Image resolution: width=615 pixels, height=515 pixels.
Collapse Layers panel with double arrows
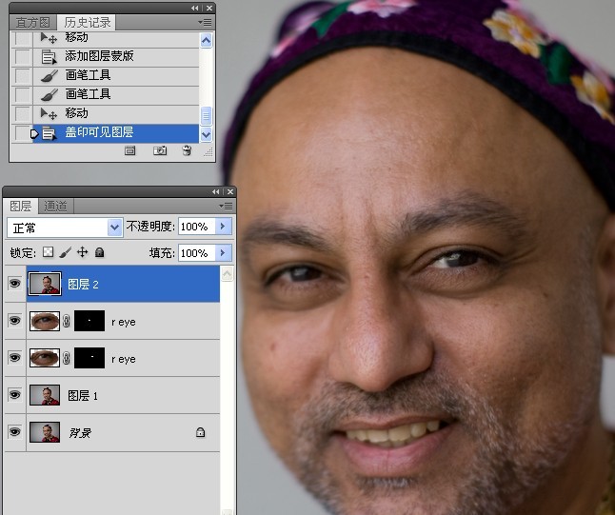[216, 191]
